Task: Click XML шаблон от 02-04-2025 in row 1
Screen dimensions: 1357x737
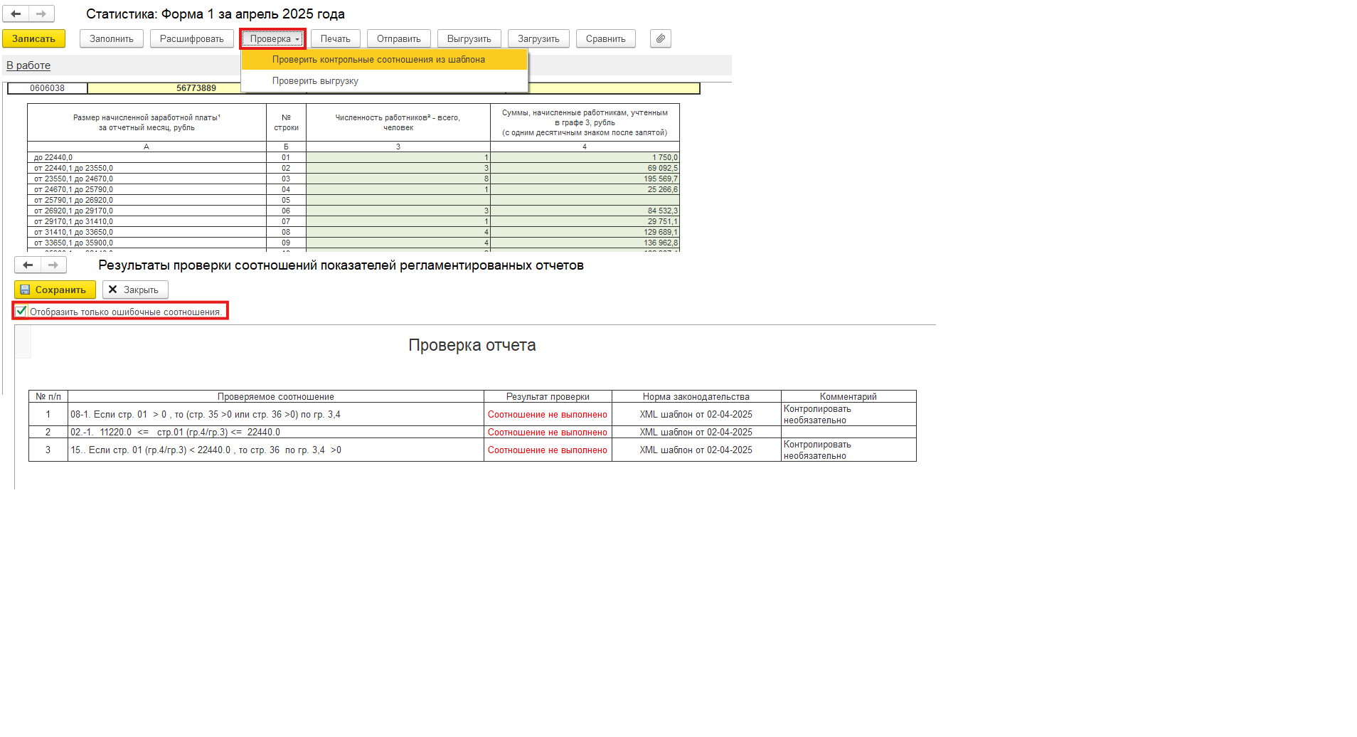Action: (x=696, y=414)
